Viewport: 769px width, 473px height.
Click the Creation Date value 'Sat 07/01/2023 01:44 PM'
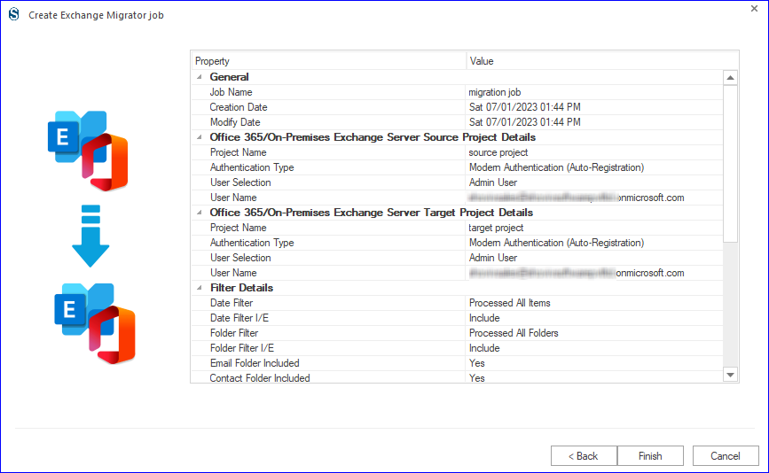pos(525,107)
